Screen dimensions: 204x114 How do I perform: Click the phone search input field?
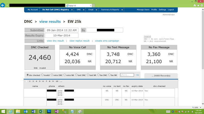[127, 75]
